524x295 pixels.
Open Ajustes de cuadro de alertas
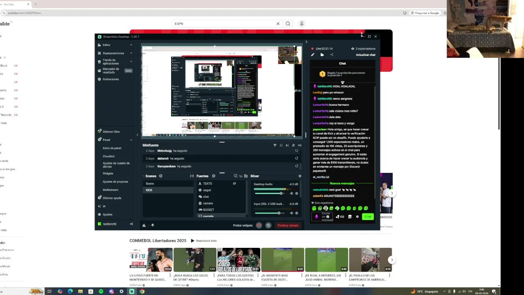coord(116,165)
